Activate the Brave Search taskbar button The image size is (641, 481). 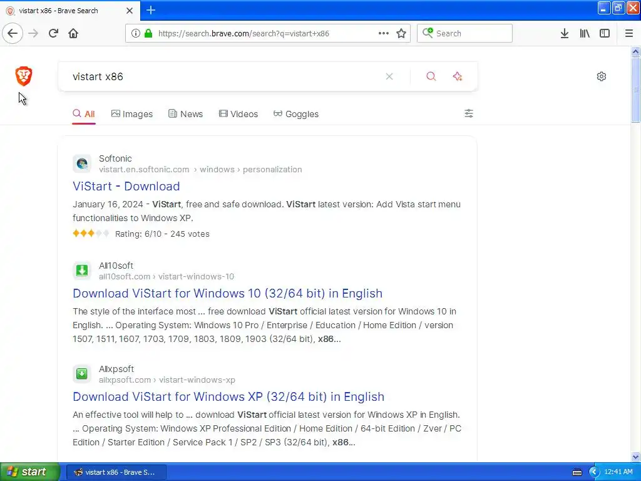point(116,472)
